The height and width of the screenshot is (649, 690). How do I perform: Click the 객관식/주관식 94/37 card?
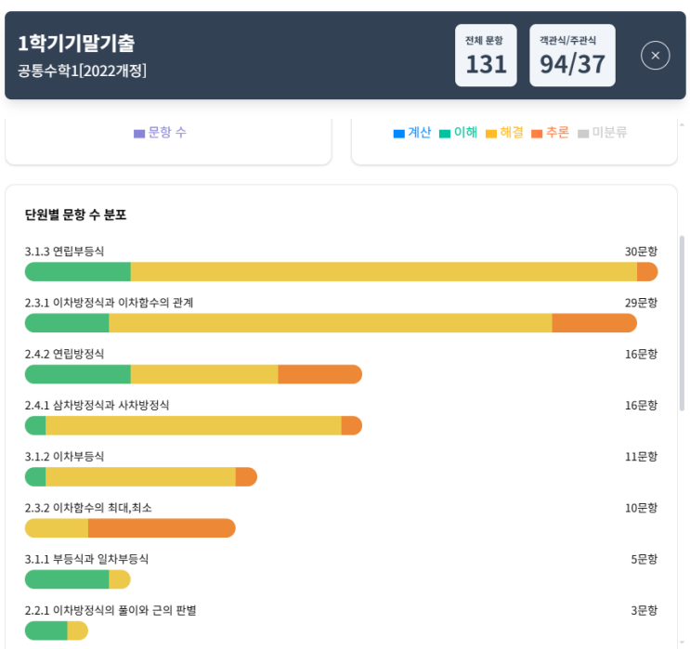pyautogui.click(x=572, y=56)
